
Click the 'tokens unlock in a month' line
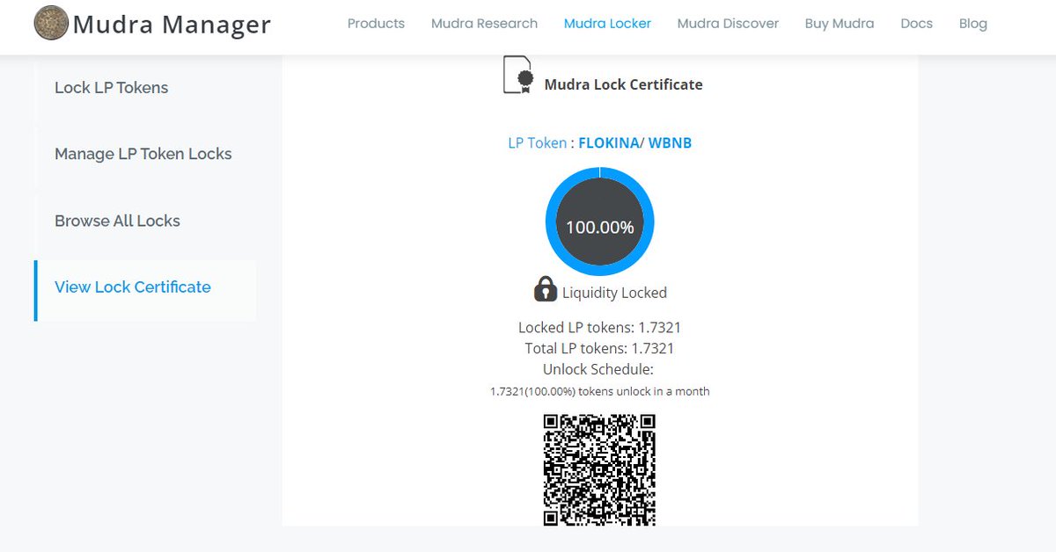[599, 391]
